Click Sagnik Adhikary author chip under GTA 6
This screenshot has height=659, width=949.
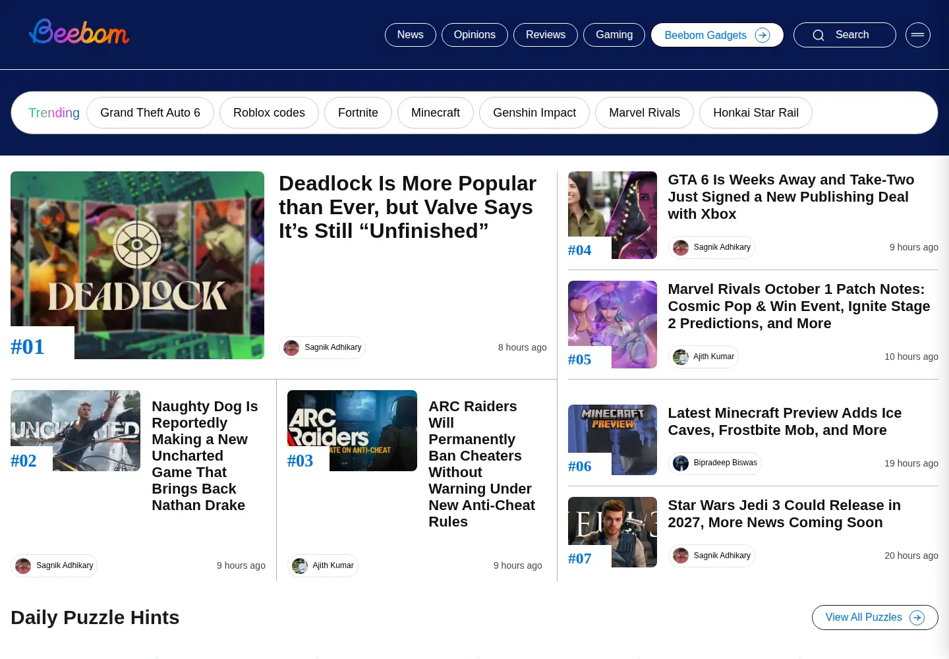712,247
